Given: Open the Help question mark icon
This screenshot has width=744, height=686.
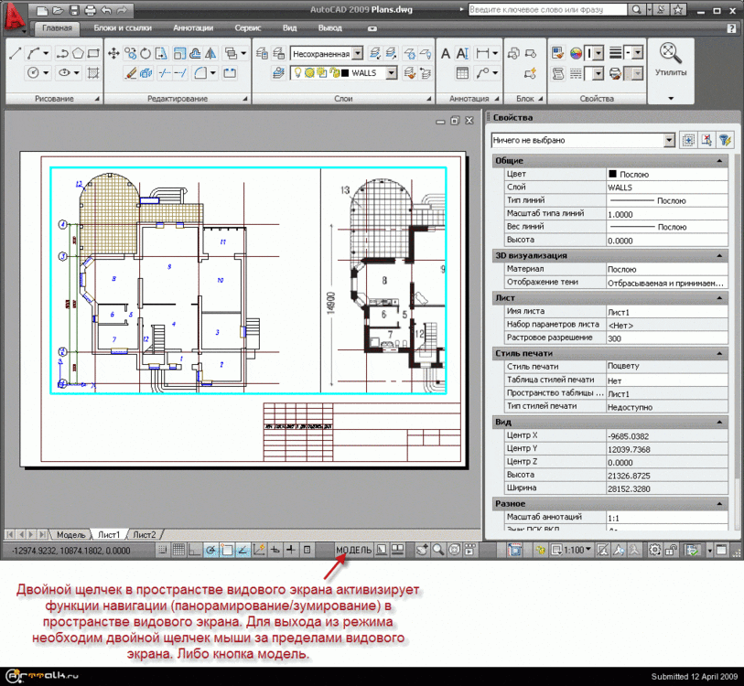Looking at the screenshot, I should point(731,28).
